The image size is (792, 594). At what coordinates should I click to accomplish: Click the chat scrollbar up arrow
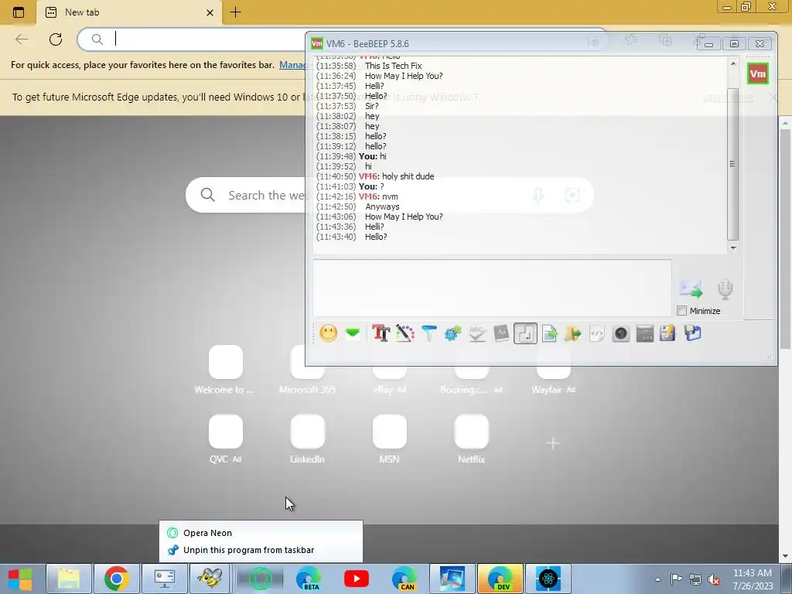pos(733,63)
